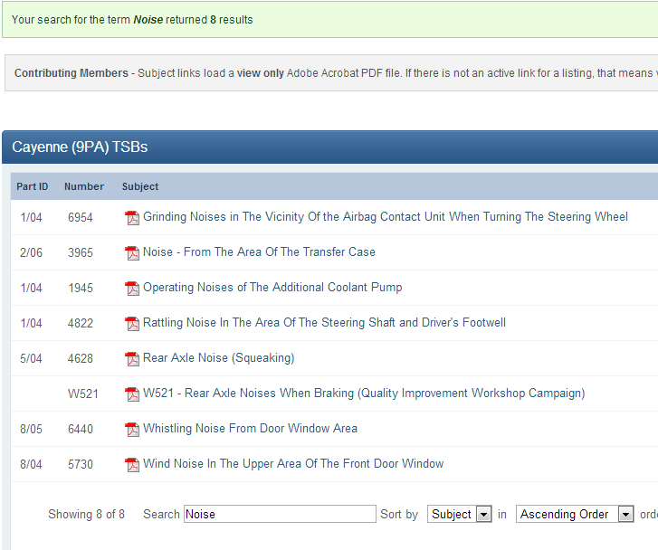
Task: Click Part ID 8/05 cell
Action: (x=31, y=429)
